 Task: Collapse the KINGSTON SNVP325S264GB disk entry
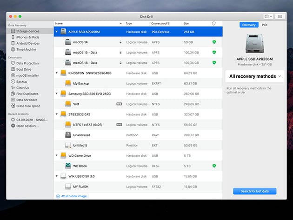57,73
